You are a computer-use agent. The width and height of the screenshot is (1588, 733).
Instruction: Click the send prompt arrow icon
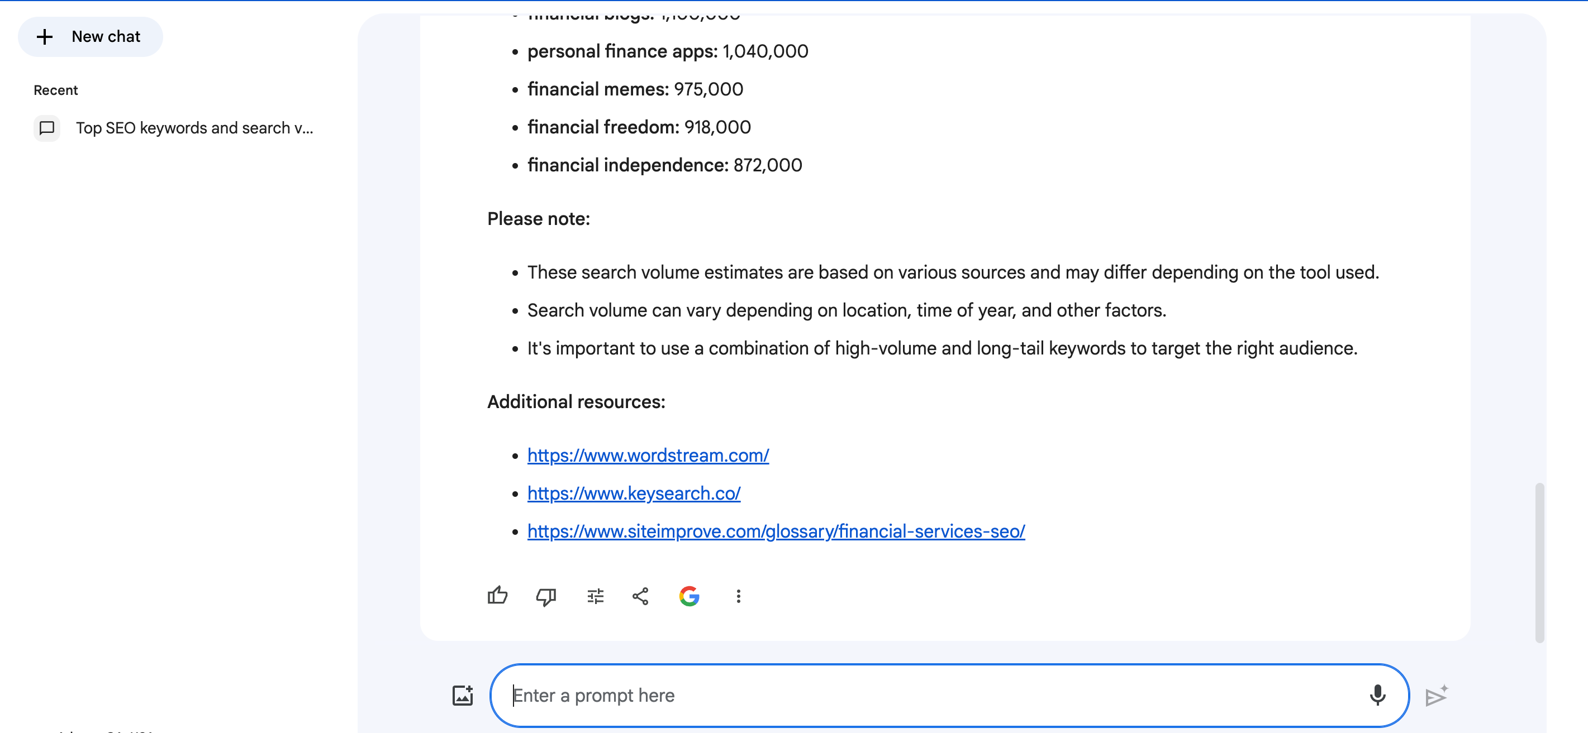click(1435, 696)
